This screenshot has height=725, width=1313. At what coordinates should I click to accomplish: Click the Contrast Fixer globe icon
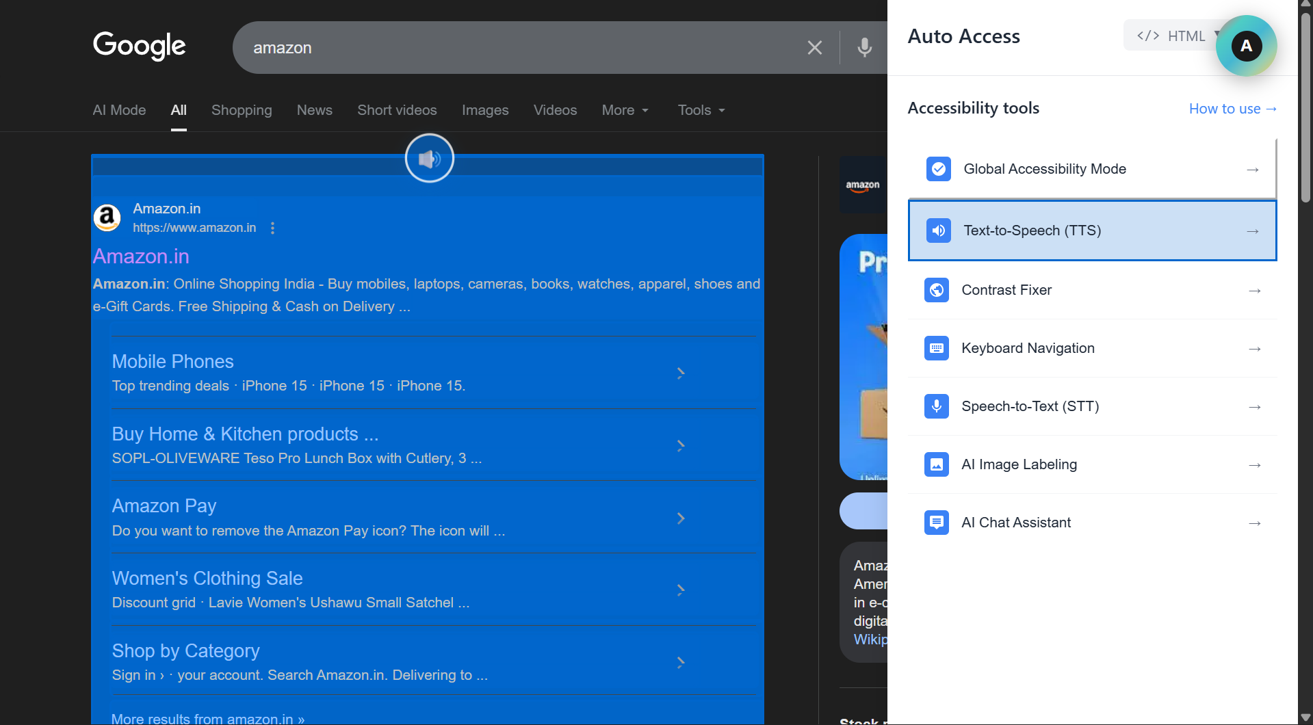coord(937,290)
